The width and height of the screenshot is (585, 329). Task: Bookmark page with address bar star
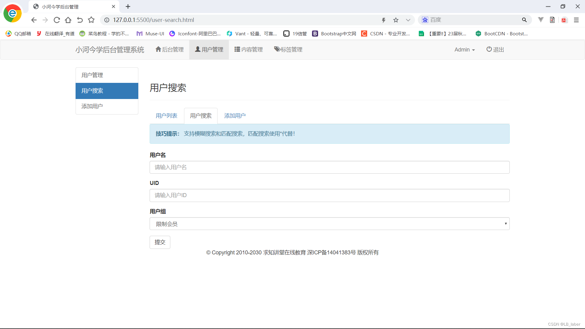(396, 20)
